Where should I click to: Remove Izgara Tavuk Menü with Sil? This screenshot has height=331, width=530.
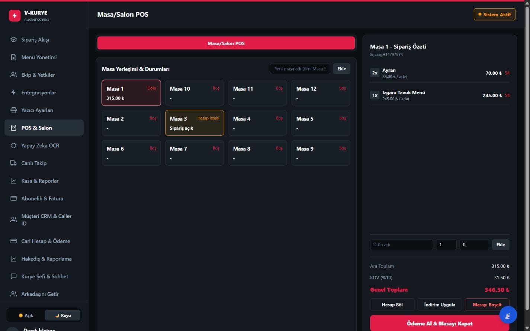pos(507,95)
